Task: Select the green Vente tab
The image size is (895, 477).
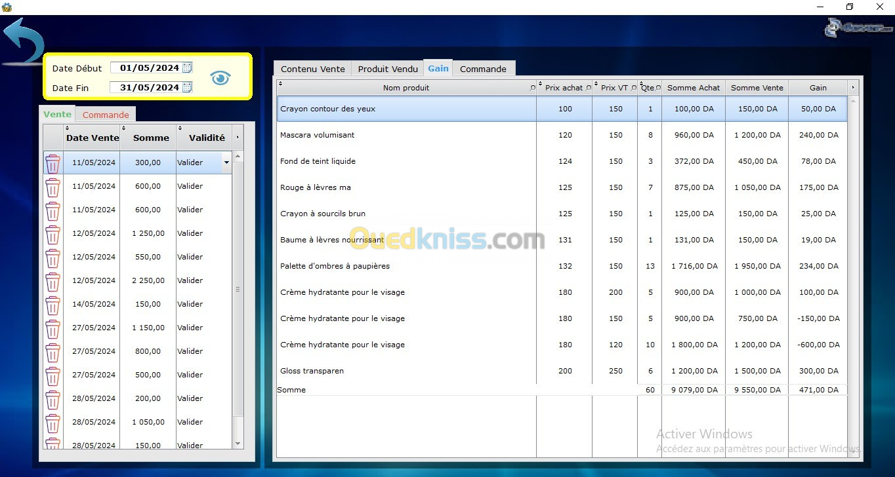Action: pos(57,114)
